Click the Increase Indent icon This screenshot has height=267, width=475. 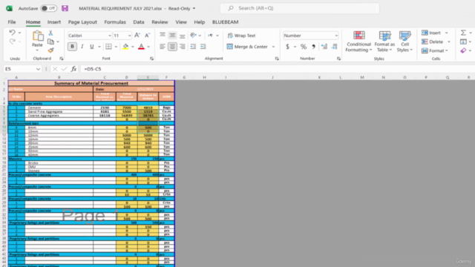pos(203,47)
